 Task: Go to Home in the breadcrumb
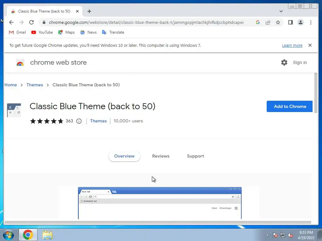pos(11,85)
